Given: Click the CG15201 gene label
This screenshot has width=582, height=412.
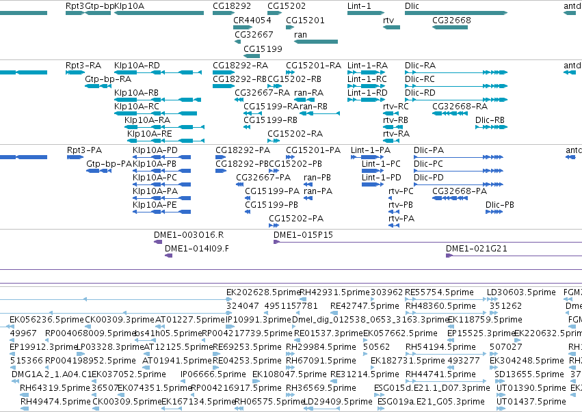Looking at the screenshot, I should click(x=305, y=20).
